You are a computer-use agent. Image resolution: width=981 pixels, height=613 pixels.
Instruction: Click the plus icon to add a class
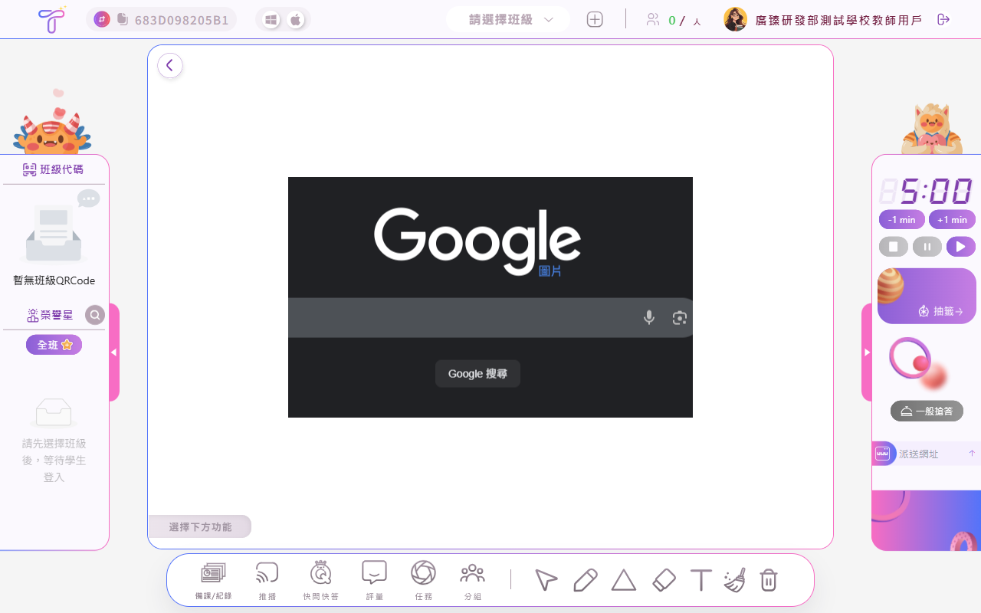pyautogui.click(x=595, y=20)
